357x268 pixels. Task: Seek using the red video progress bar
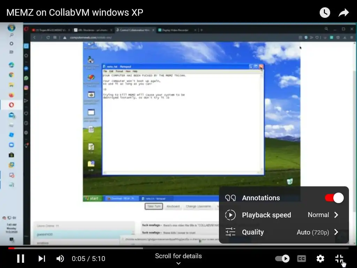coord(178,248)
